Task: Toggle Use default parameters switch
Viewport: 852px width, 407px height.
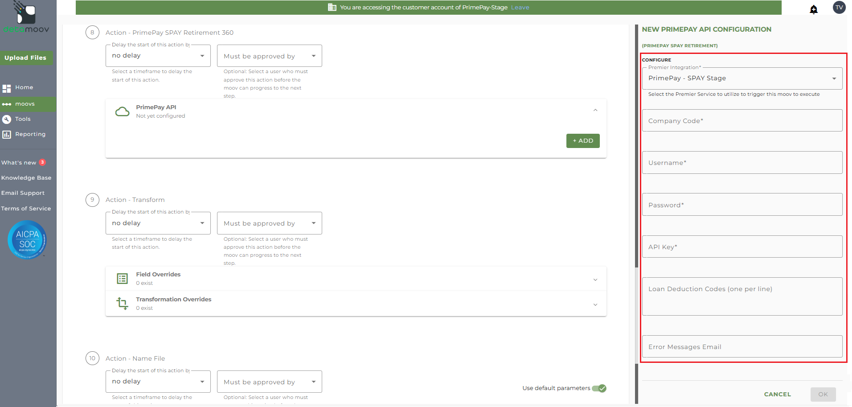Action: coord(599,388)
